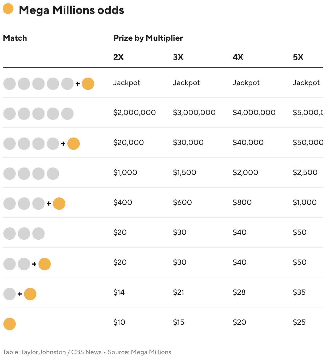
Task: Select the 5X multiplier column header
Action: coord(298,57)
